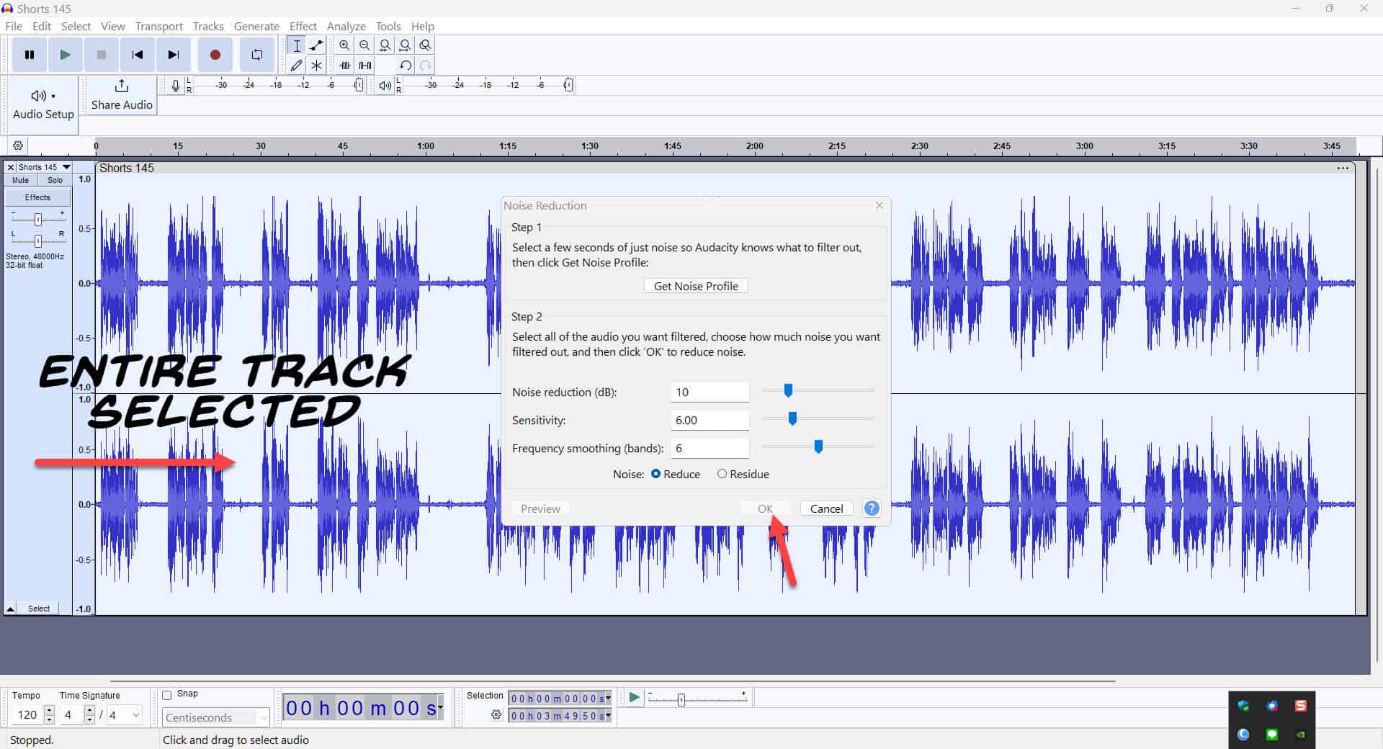Open the Effect menu

click(303, 26)
